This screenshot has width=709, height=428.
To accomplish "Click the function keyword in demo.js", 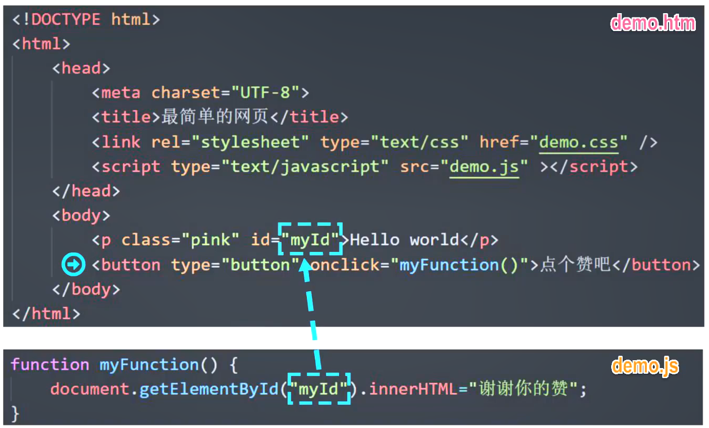I will pos(50,364).
